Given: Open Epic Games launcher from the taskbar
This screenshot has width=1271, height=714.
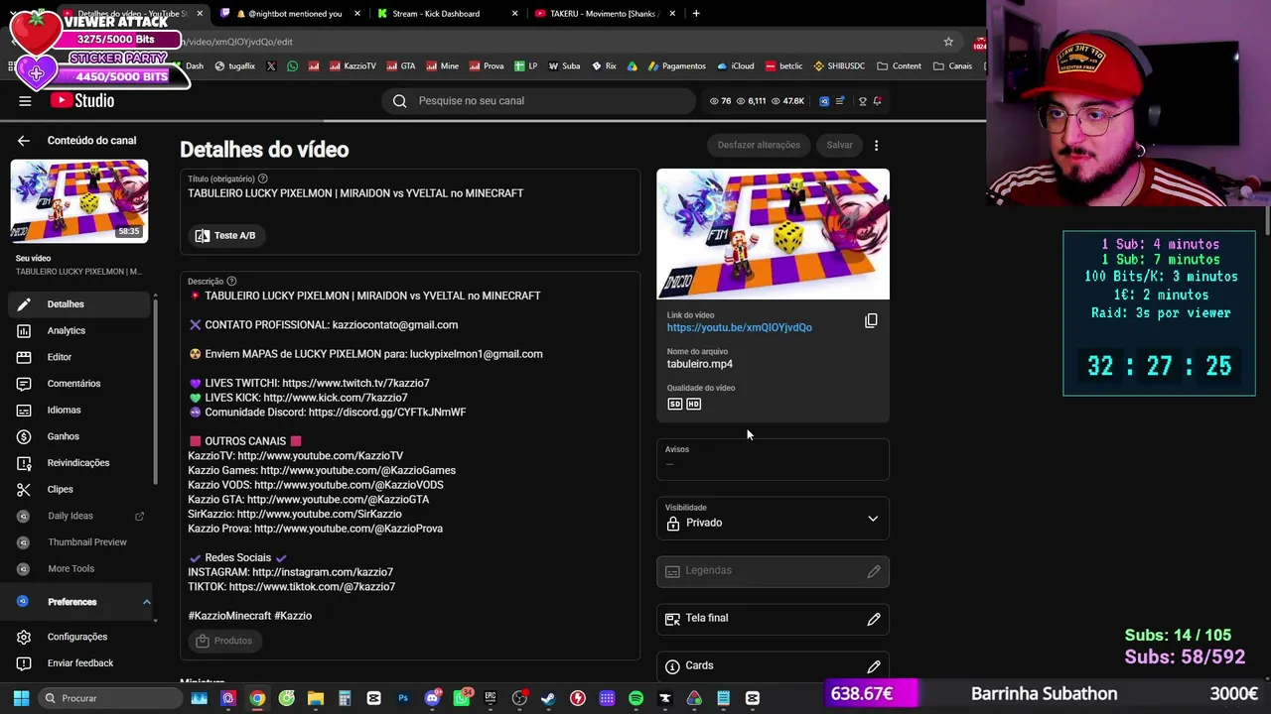Looking at the screenshot, I should tap(491, 698).
